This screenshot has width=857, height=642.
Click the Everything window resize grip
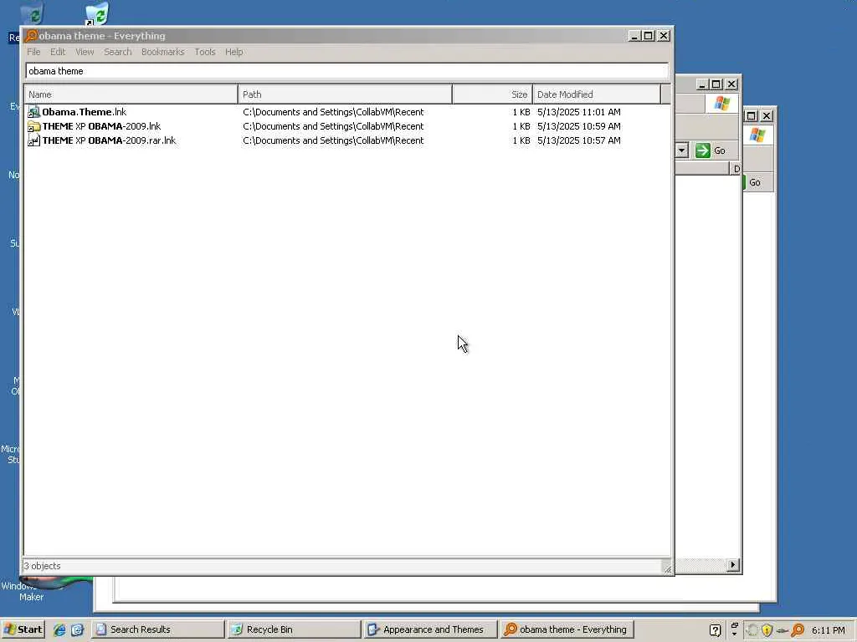[x=667, y=568]
